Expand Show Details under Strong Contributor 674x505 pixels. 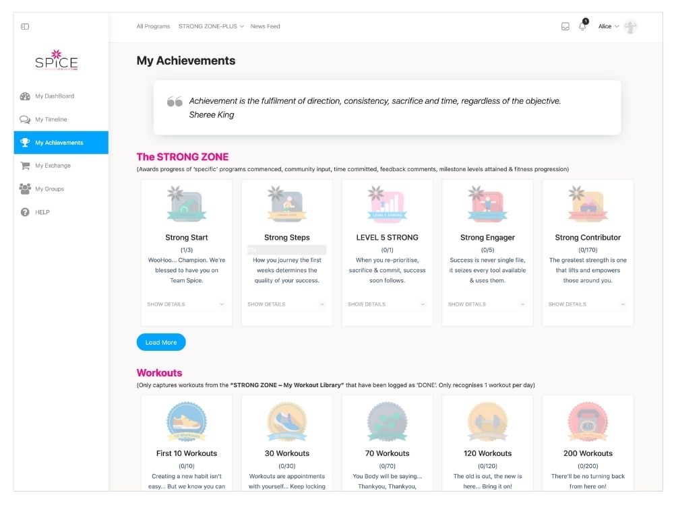tap(587, 304)
